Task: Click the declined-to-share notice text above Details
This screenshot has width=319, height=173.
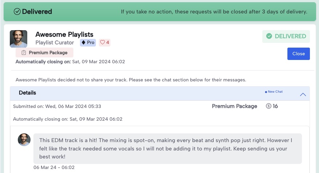Action: point(131,80)
